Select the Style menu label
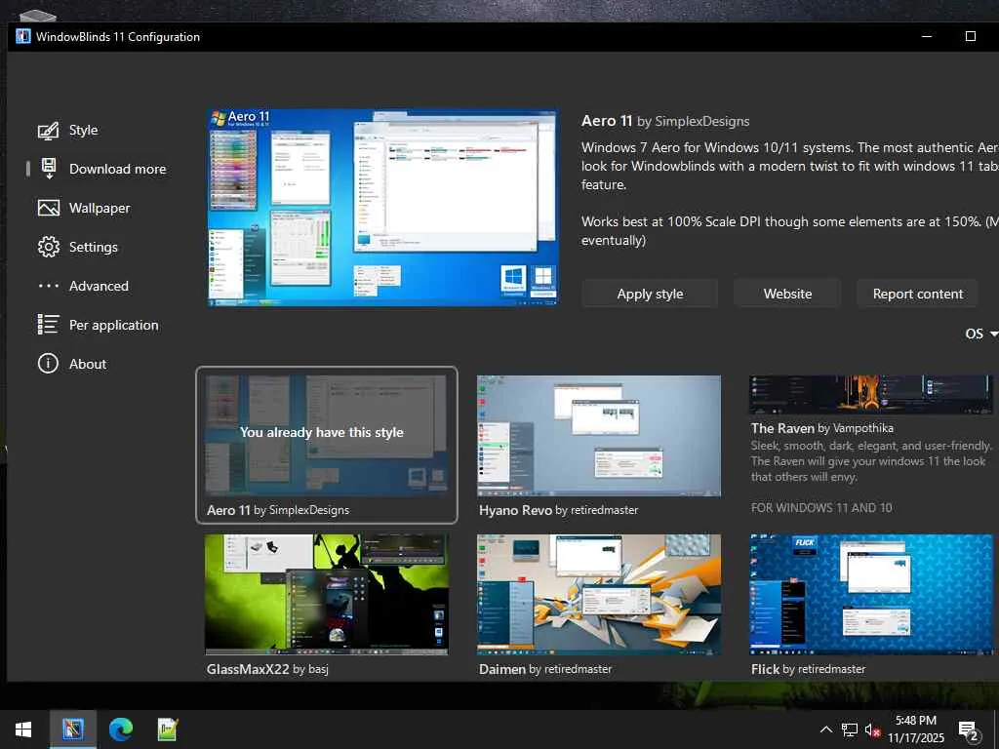This screenshot has width=999, height=749. pyautogui.click(x=84, y=130)
